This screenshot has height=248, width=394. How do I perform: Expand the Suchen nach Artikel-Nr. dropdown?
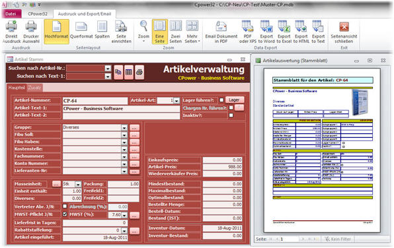click(x=108, y=68)
